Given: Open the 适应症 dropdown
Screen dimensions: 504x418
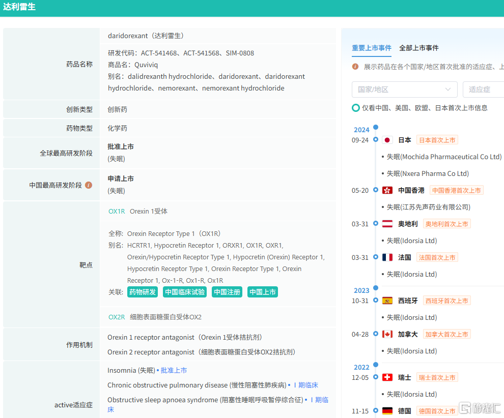Looking at the screenshot, I should (483, 89).
